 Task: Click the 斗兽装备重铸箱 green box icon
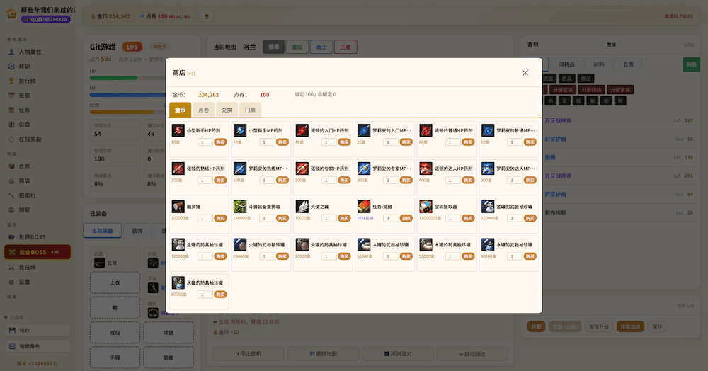(x=240, y=207)
